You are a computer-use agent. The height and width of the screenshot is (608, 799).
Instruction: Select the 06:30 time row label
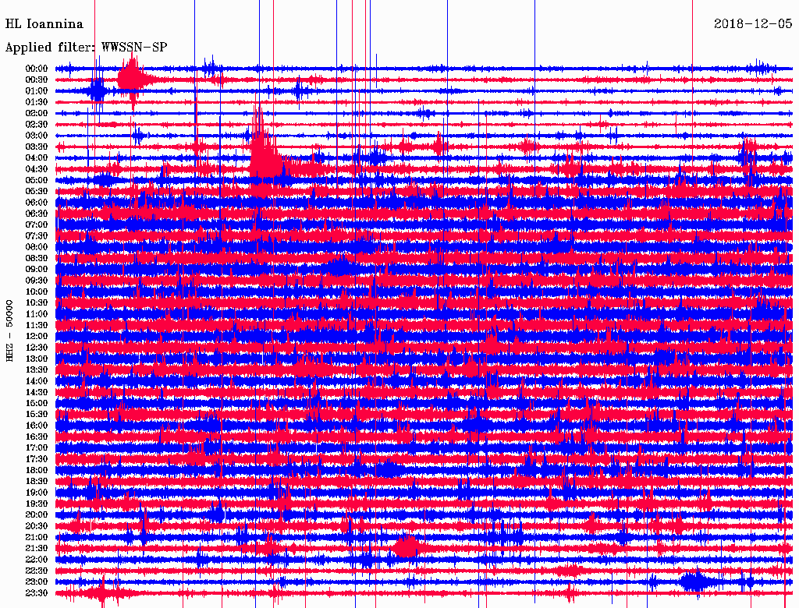click(x=37, y=214)
